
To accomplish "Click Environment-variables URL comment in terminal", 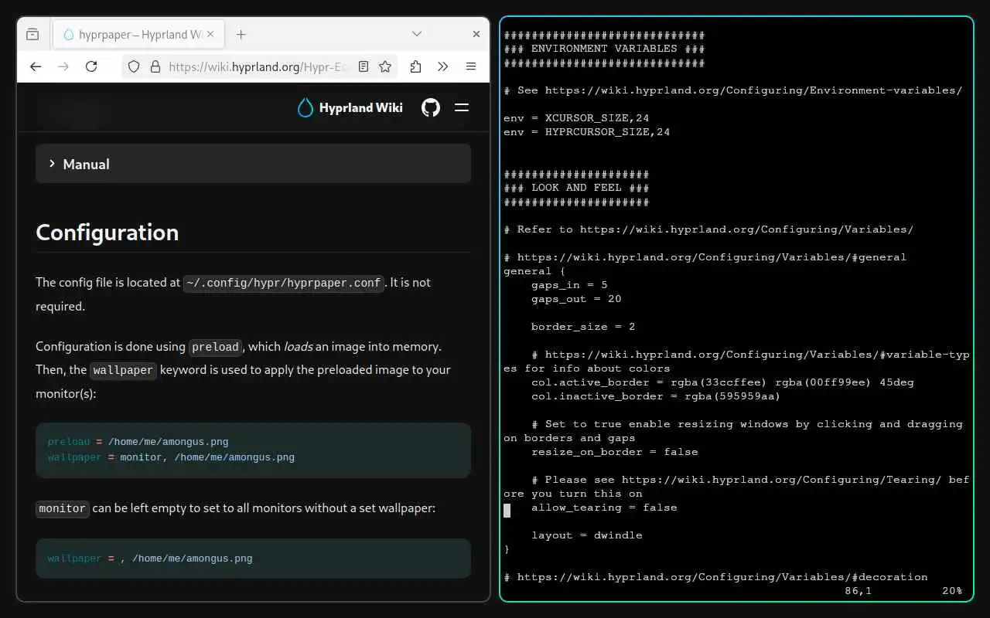I will 733,90.
